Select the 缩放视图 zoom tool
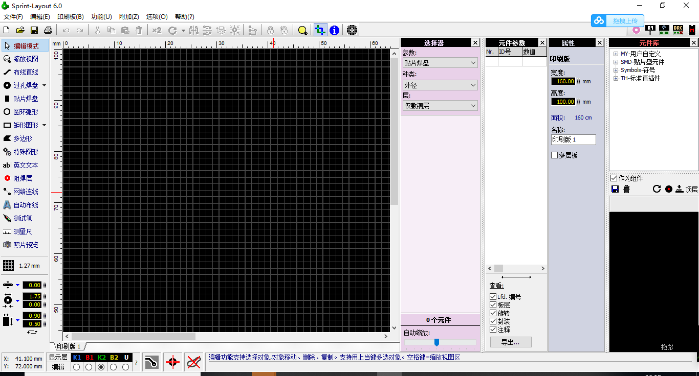This screenshot has width=699, height=376. [x=25, y=59]
